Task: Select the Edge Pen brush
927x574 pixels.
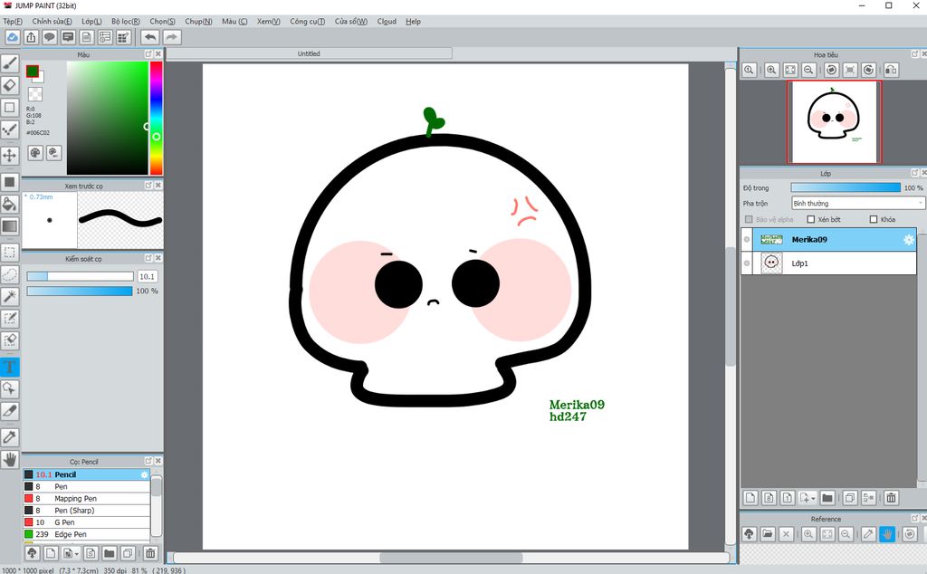Action: click(86, 534)
